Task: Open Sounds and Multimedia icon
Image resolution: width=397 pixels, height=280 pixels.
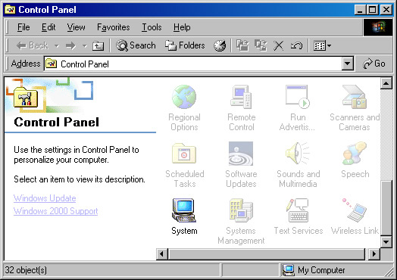Action: pyautogui.click(x=298, y=154)
